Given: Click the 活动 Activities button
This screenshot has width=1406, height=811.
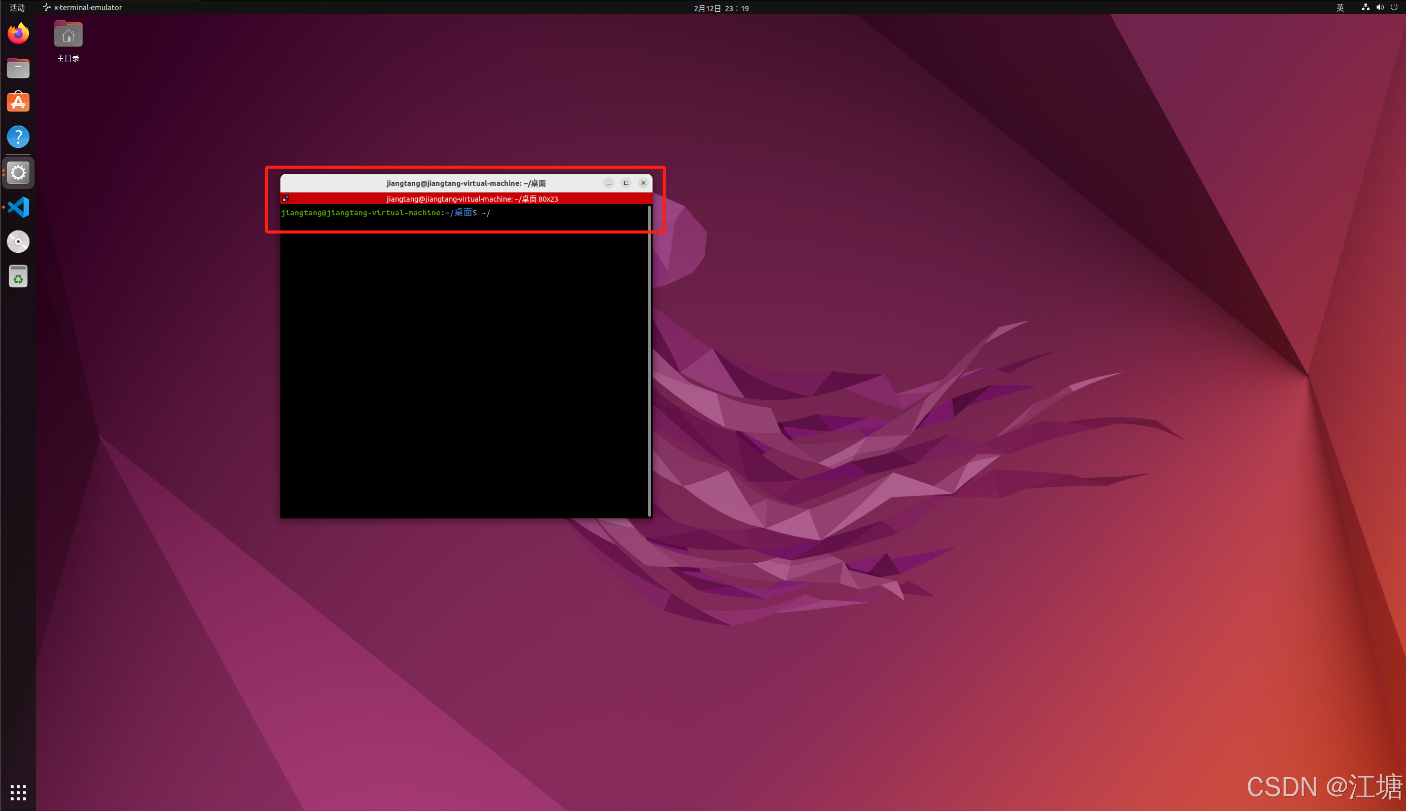Looking at the screenshot, I should 17,7.
